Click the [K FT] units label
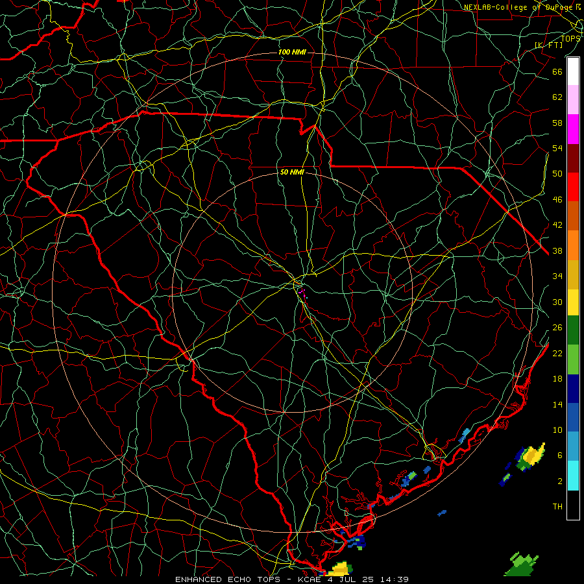 coord(549,45)
